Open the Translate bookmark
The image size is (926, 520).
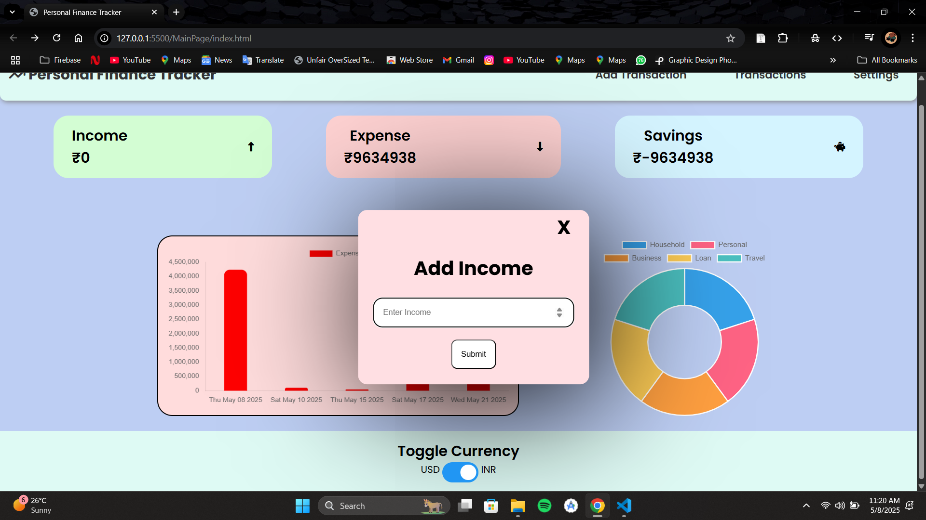263,60
